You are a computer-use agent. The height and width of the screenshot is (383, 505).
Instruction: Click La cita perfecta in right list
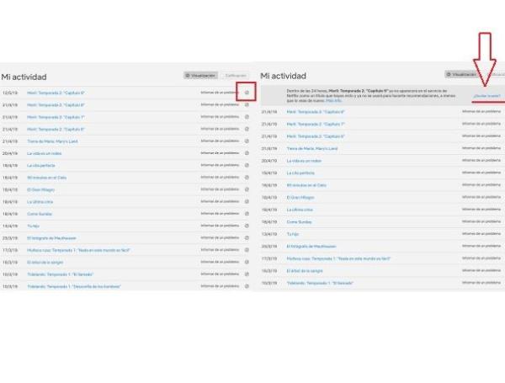click(300, 173)
